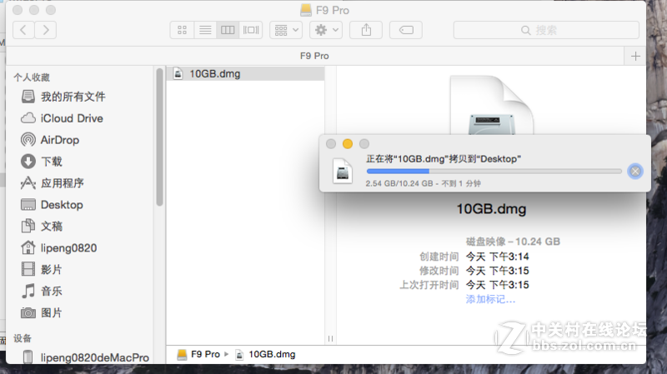The height and width of the screenshot is (374, 667).
Task: Click the 修改时间 value in preview
Action: (x=497, y=271)
